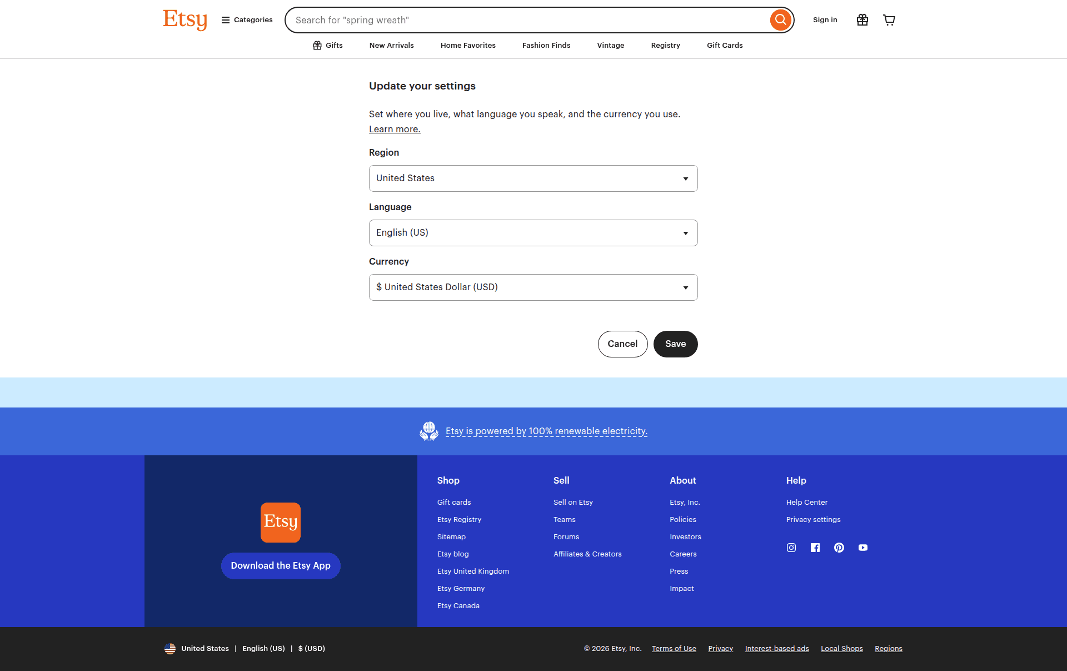1067x671 pixels.
Task: Open Etsy Germany link
Action: pyautogui.click(x=461, y=589)
